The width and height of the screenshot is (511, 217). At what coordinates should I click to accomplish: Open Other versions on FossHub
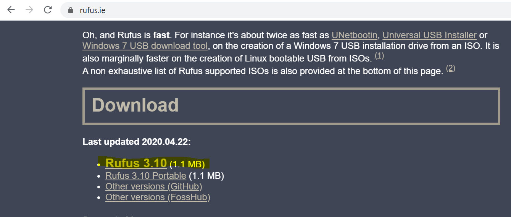(158, 198)
